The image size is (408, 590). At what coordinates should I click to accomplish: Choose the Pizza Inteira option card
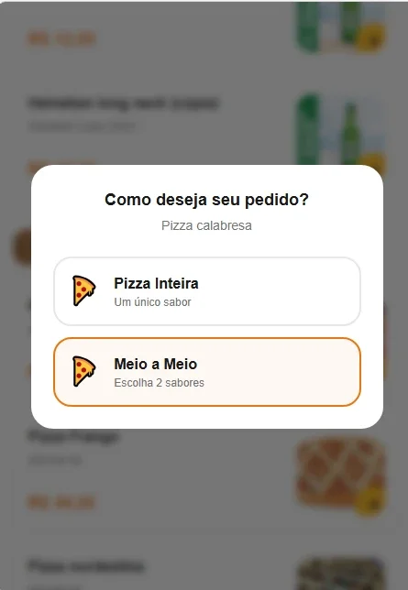pyautogui.click(x=207, y=291)
